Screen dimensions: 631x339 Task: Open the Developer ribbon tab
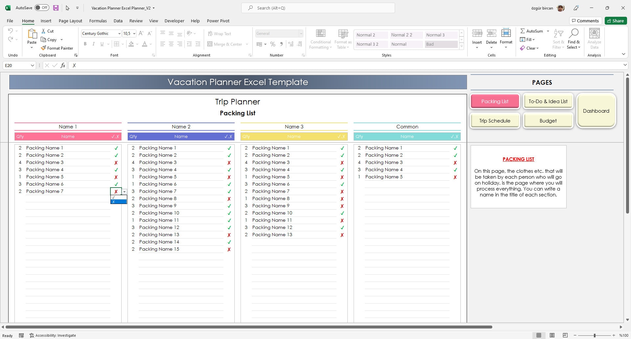pyautogui.click(x=174, y=21)
